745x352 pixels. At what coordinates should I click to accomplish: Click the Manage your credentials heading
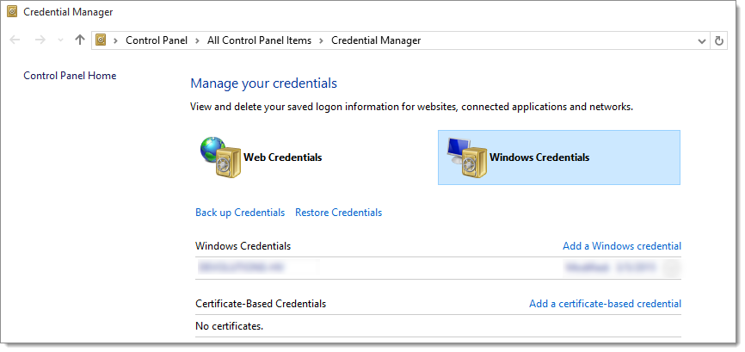pos(264,83)
